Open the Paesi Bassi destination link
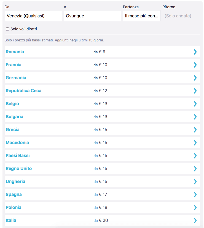The height and width of the screenshot is (228, 204). (18, 156)
